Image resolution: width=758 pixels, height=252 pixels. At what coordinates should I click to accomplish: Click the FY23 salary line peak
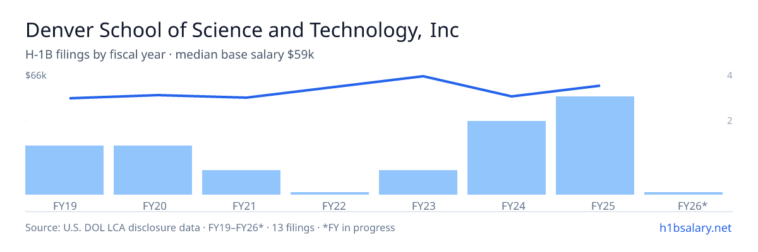[x=423, y=76]
